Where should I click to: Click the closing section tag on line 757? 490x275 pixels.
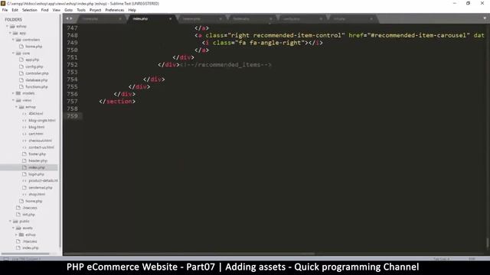click(117, 102)
